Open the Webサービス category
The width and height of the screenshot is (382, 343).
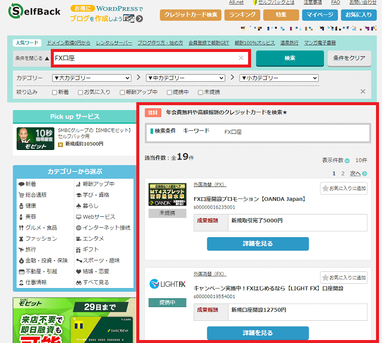coord(96,217)
